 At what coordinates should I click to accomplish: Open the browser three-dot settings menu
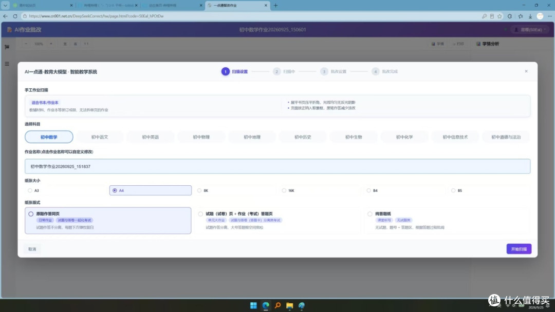point(550,16)
